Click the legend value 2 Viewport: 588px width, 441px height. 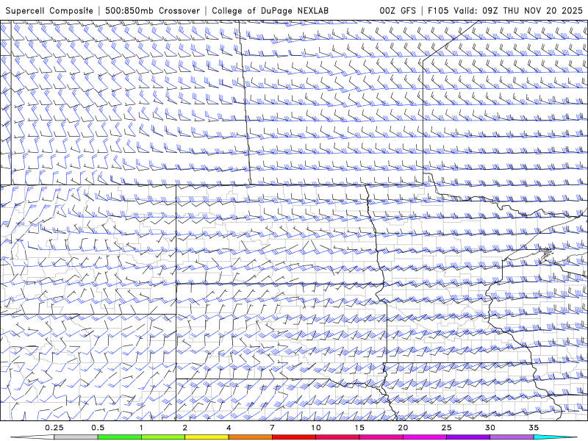click(x=185, y=428)
